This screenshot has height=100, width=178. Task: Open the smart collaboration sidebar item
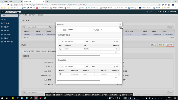click(6, 38)
